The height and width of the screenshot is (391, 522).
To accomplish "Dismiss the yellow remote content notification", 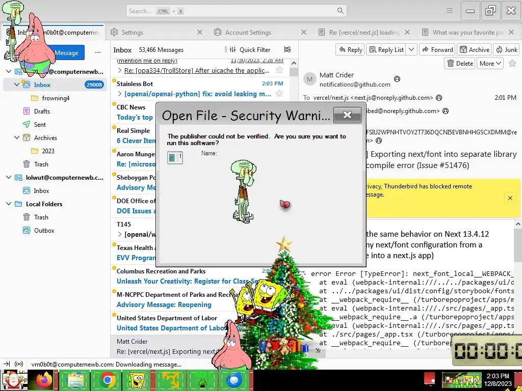I will [510, 198].
